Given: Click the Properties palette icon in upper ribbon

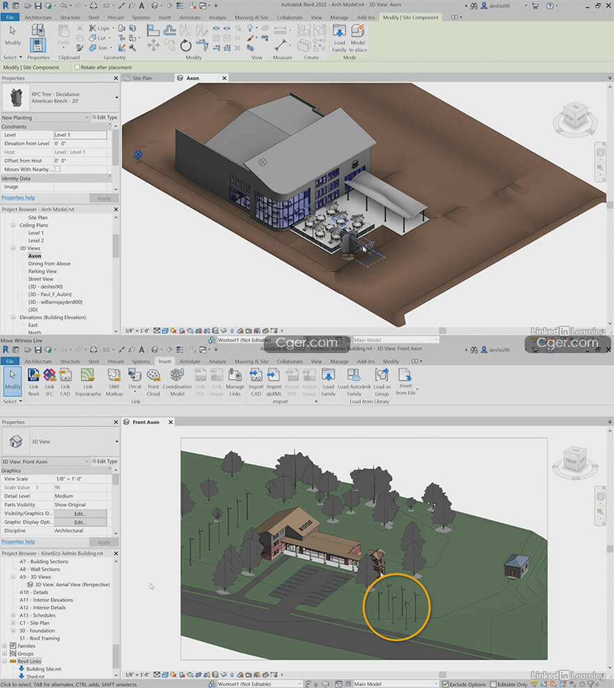Looking at the screenshot, I should 38,45.
